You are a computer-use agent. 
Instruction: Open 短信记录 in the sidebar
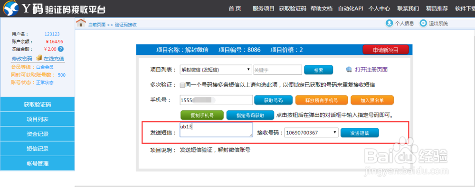(37, 149)
